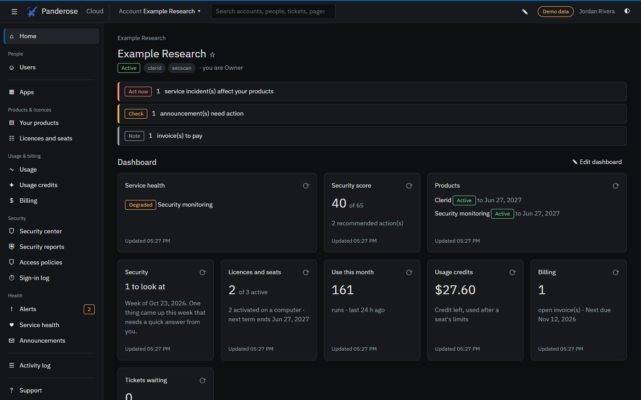
Task: Open the invoice(s) to pay note
Action: click(372, 136)
